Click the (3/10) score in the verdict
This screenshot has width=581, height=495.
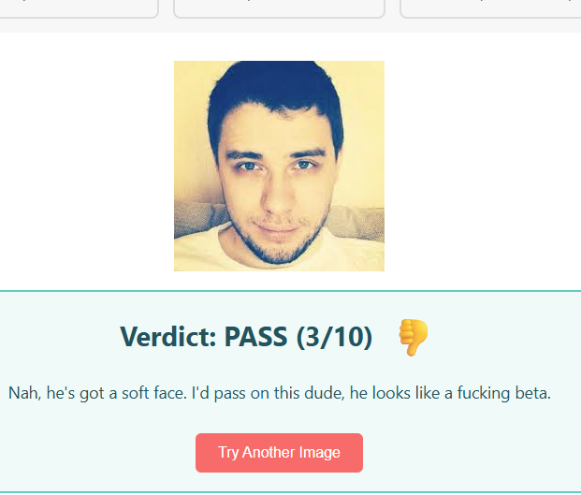pyautogui.click(x=334, y=337)
